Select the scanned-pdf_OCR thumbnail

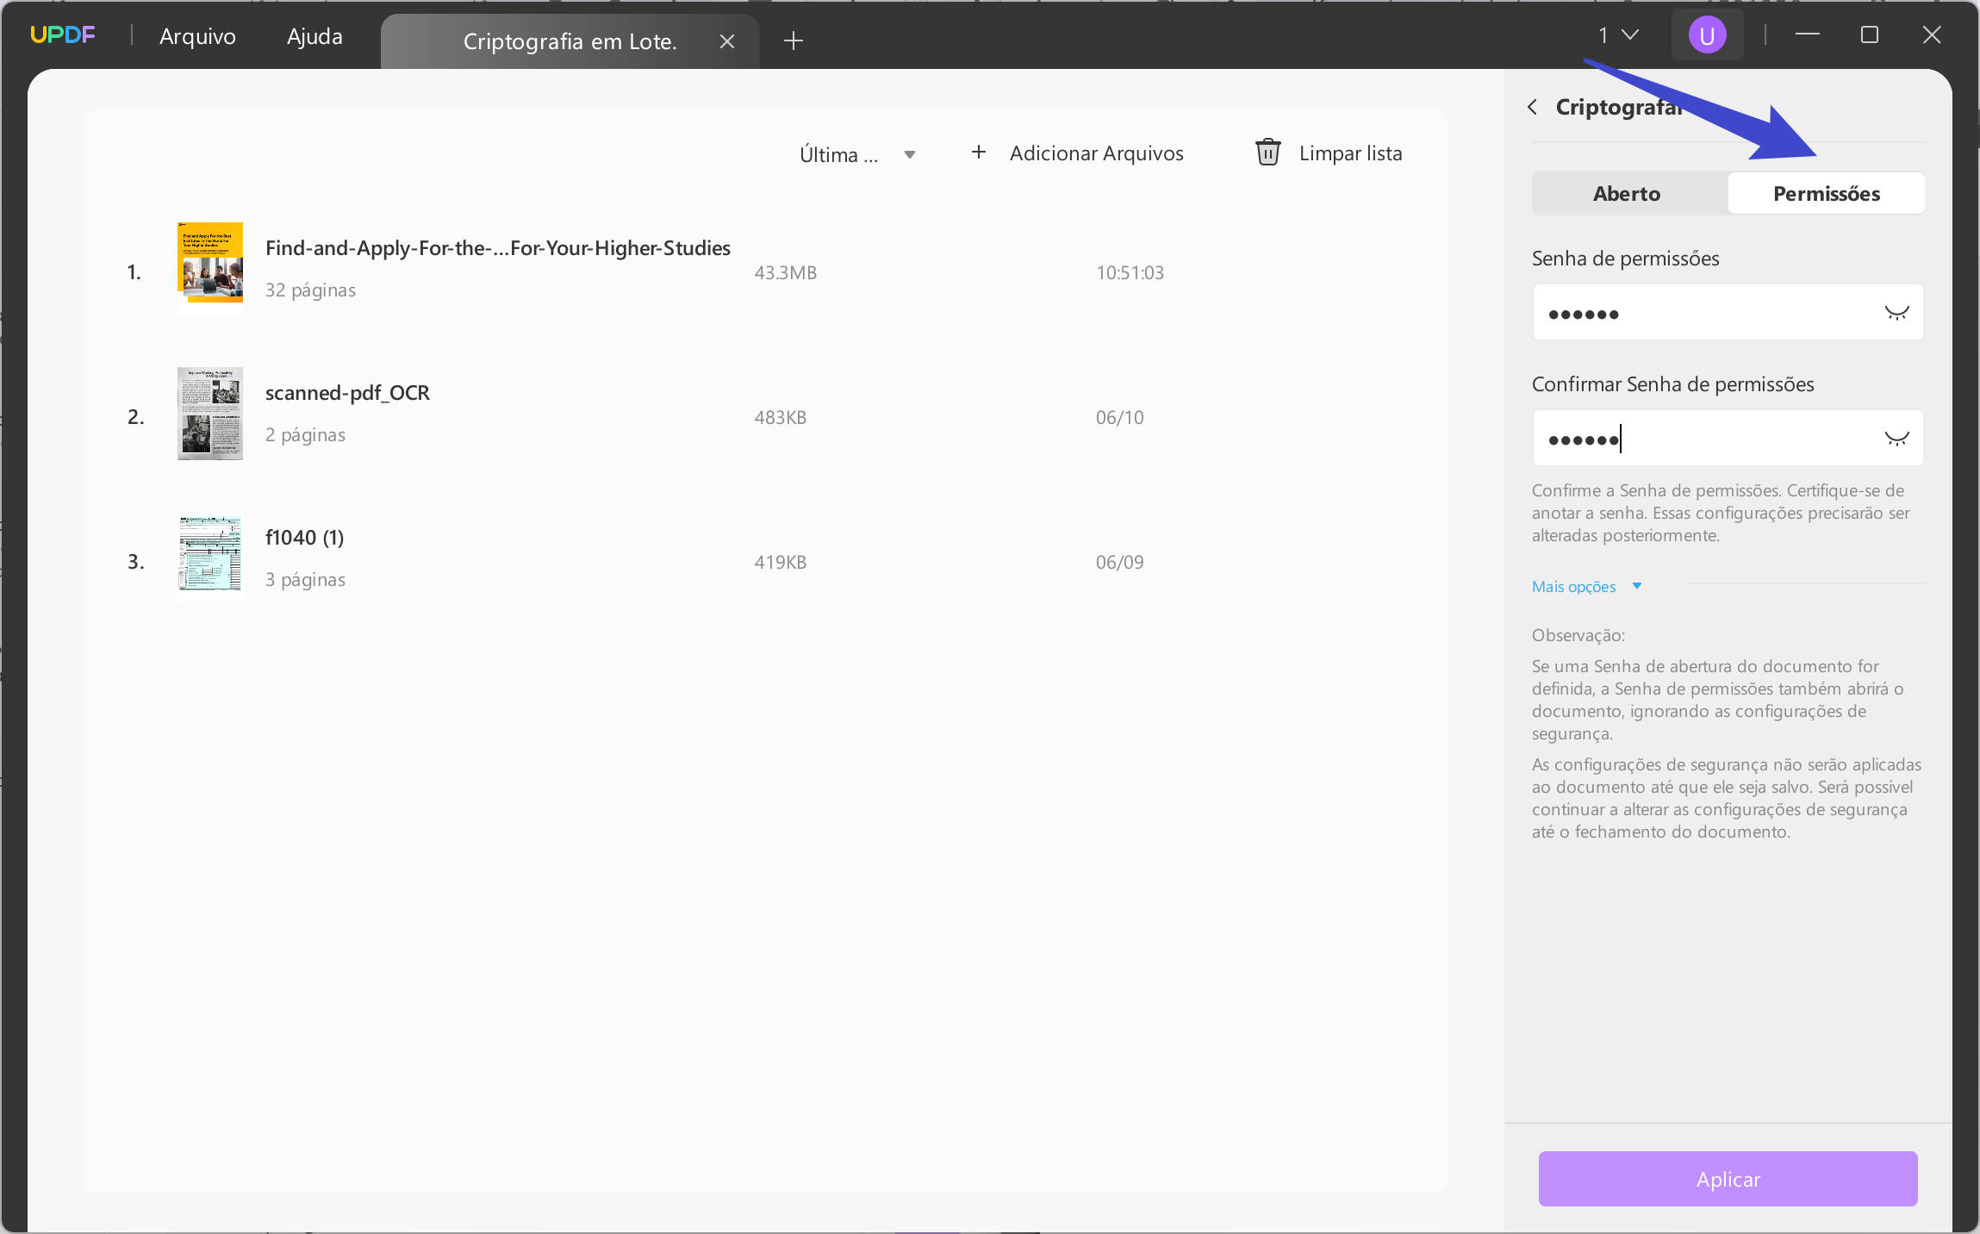coord(210,414)
